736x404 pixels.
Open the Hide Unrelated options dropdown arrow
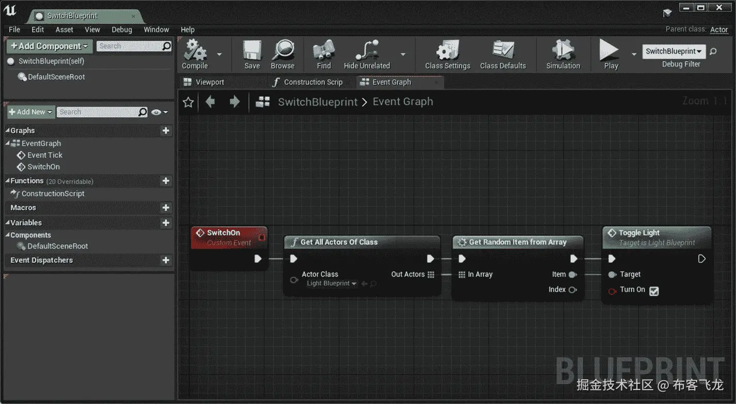[403, 54]
